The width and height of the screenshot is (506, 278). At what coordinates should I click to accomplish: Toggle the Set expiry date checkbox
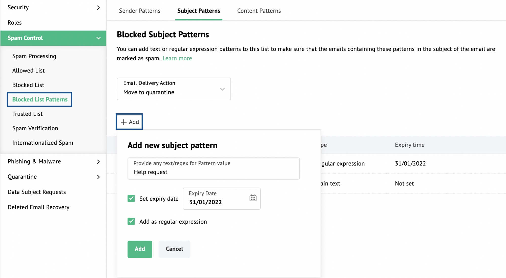click(x=131, y=198)
